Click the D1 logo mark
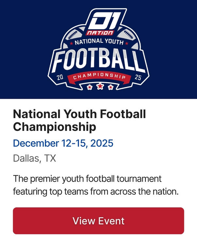The width and height of the screenshot is (197, 247). pos(100,22)
